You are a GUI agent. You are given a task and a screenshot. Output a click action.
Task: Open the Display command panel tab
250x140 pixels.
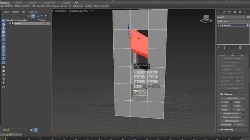tap(240, 12)
